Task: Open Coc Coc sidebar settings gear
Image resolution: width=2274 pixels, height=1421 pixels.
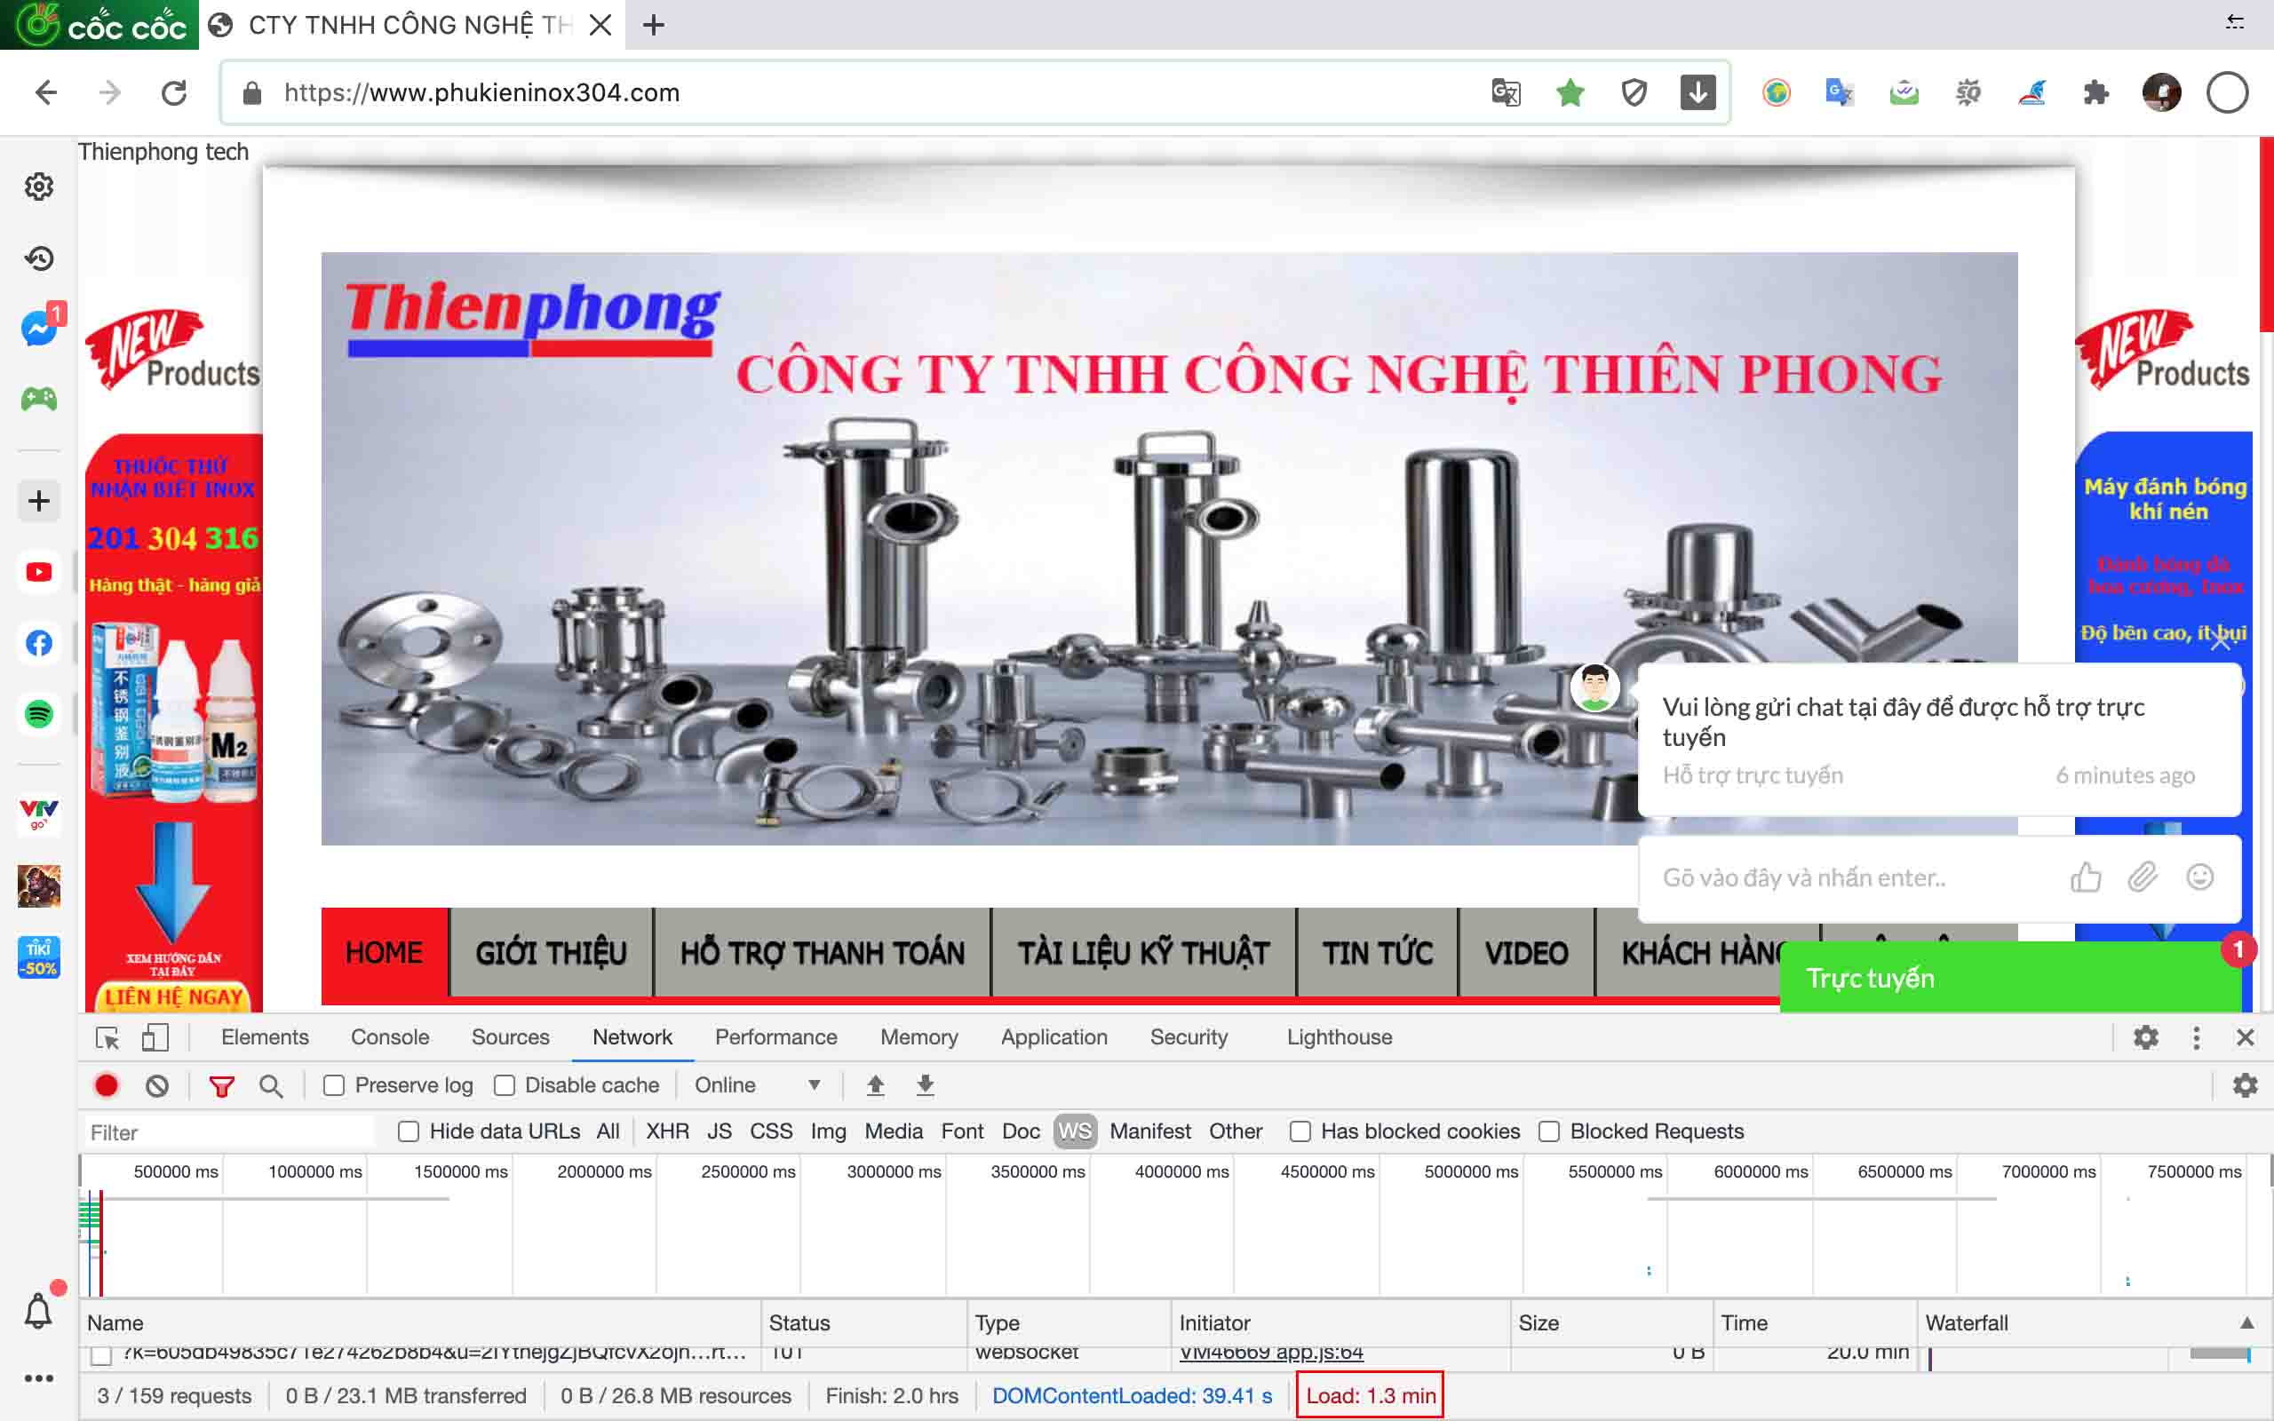Action: (38, 187)
